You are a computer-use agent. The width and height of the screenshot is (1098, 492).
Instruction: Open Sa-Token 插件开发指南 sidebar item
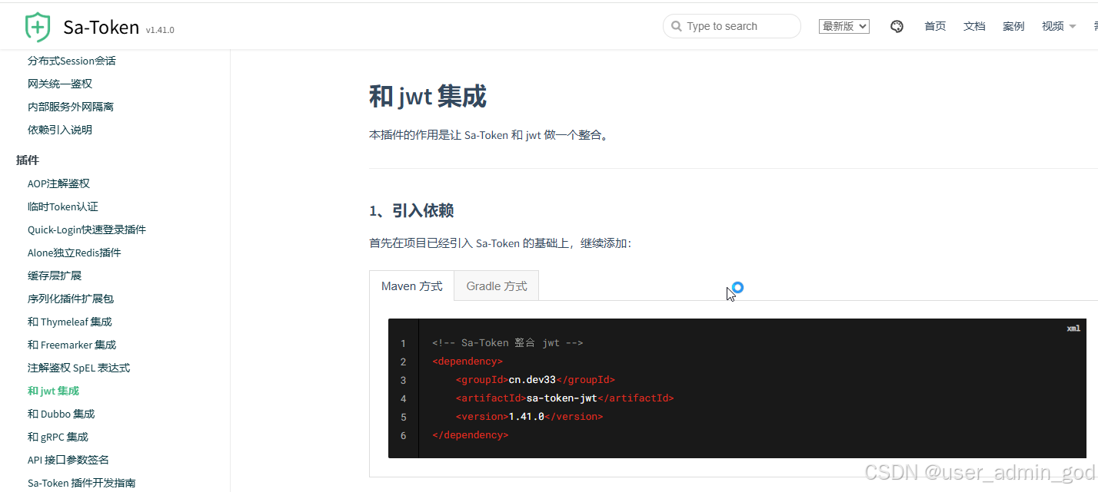[x=82, y=483]
